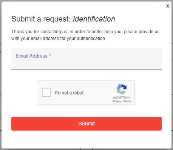Click the blank dialog area below Submit
173x150 pixels.
(x=86, y=139)
